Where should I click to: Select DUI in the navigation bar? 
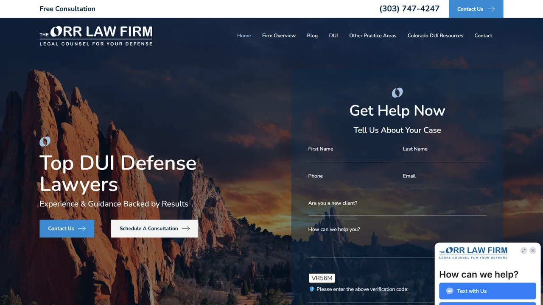333,36
